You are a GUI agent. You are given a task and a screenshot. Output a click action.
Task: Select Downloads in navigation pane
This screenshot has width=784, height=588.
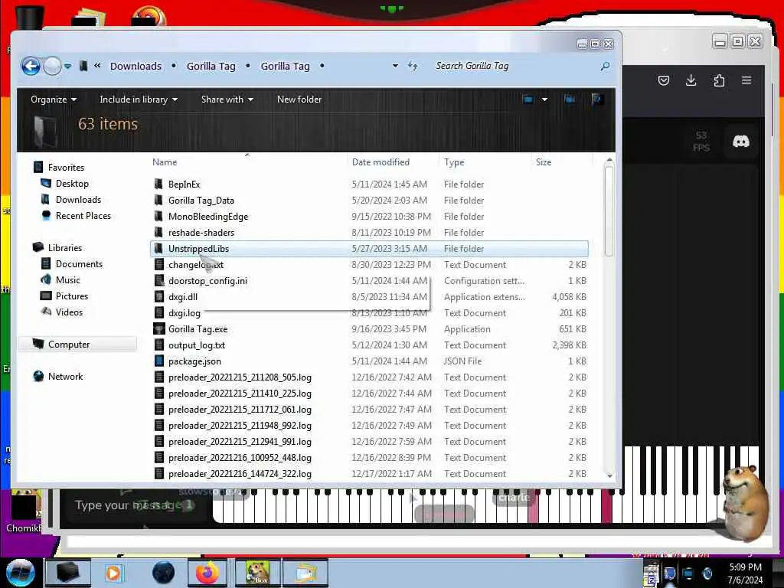tap(79, 200)
